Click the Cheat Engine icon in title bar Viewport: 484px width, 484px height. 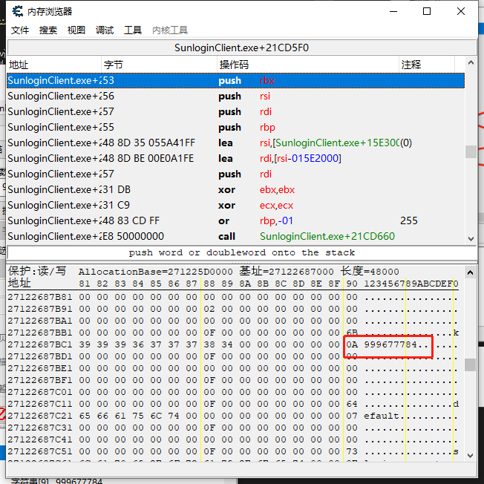pos(17,11)
